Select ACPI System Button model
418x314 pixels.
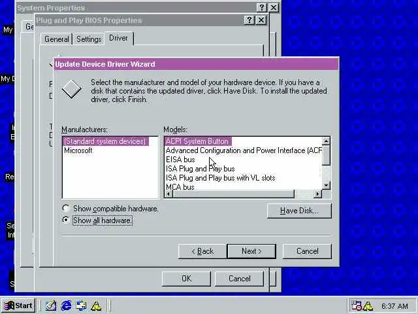(x=198, y=141)
